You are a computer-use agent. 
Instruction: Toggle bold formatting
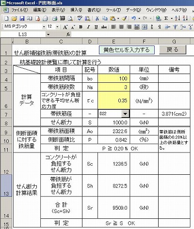(81, 27)
